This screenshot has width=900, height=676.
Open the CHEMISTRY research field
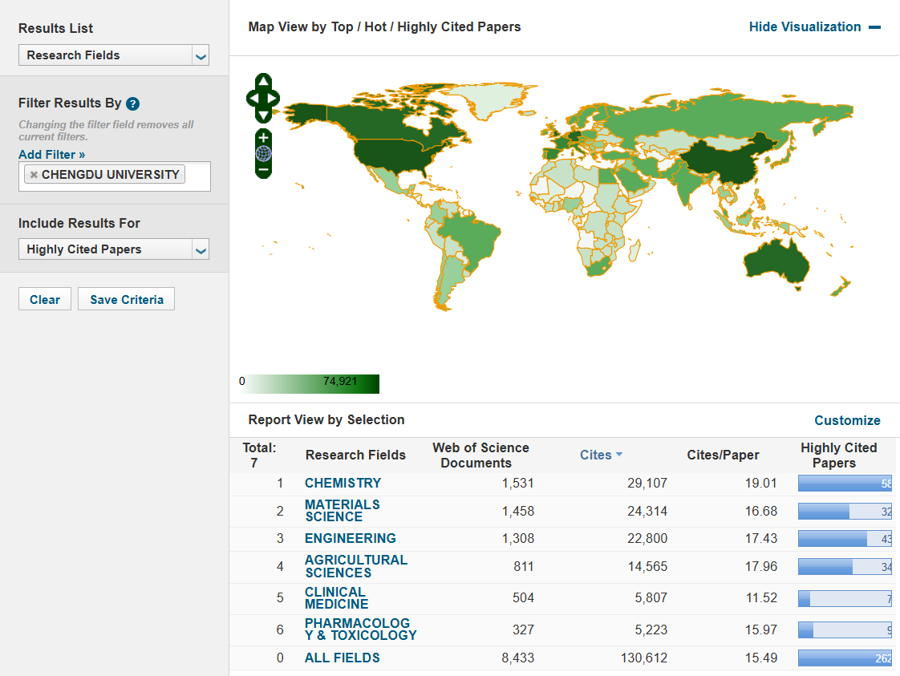[x=343, y=483]
